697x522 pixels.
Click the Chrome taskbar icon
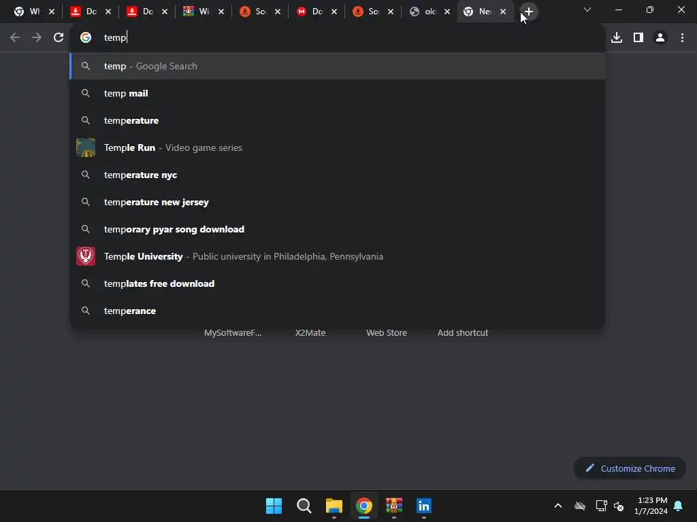point(364,506)
